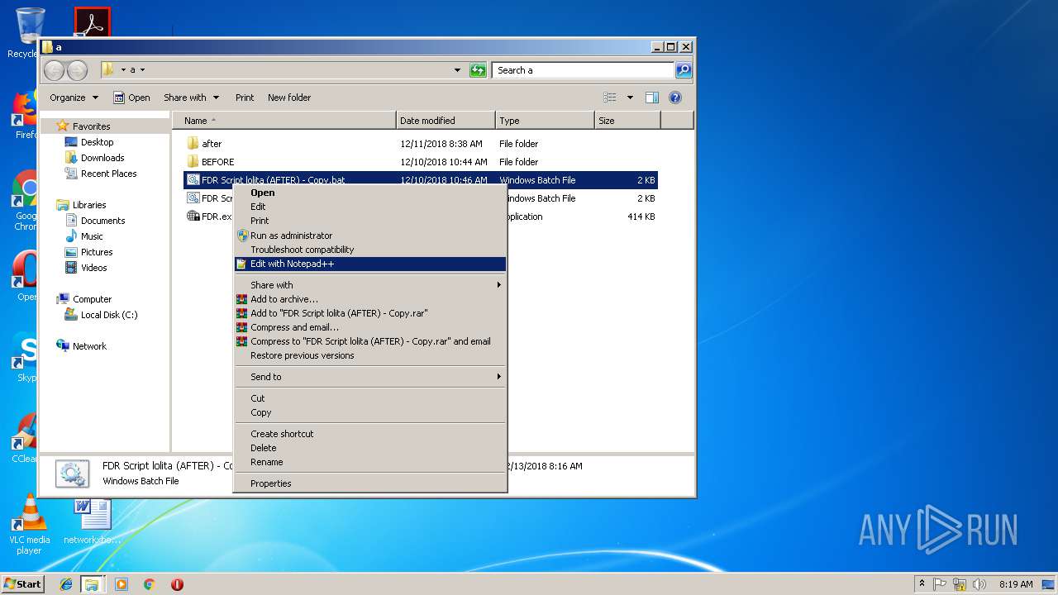Open the taskbar media player icon

pos(122,584)
